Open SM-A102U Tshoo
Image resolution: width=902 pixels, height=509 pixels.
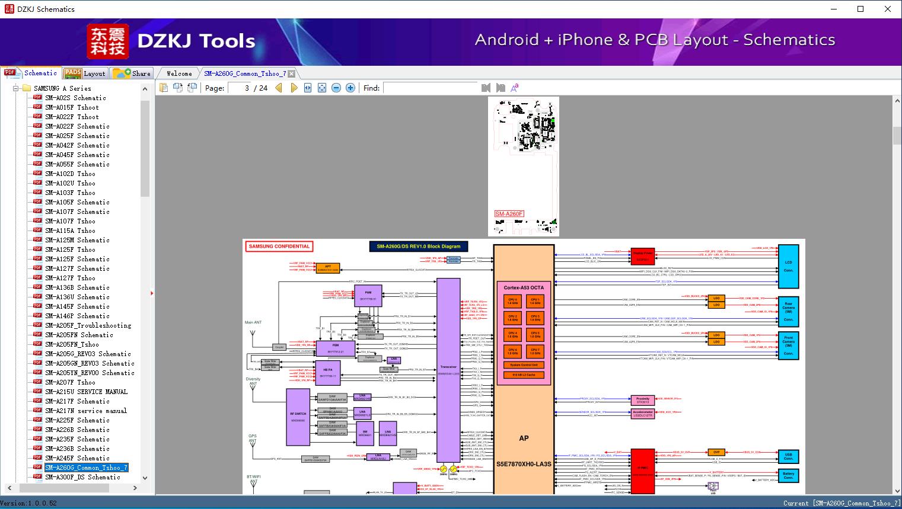[x=70, y=183]
